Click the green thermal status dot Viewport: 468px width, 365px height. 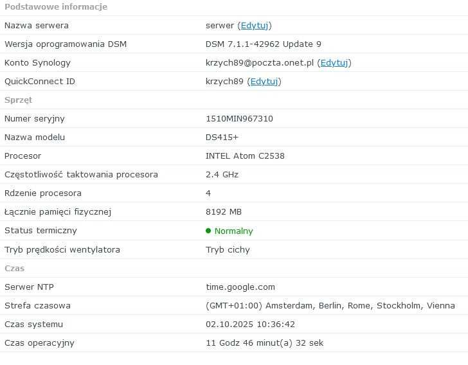(x=208, y=231)
